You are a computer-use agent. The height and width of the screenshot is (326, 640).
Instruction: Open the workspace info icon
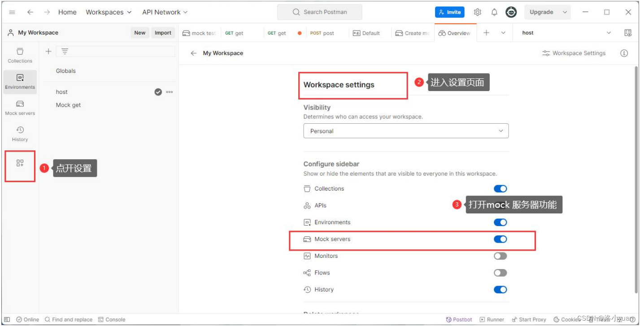624,53
